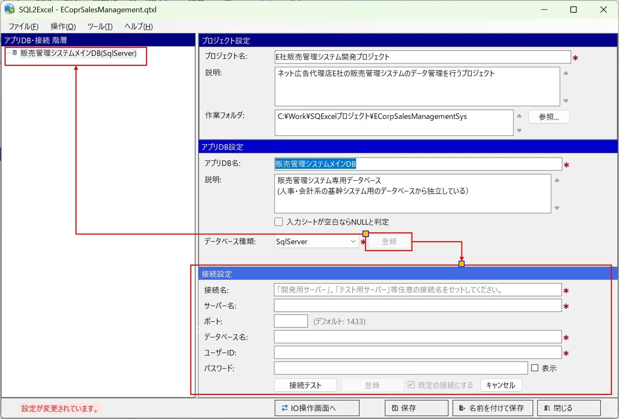This screenshot has height=419, width=619.
Task: Open the ツール(T) menu
Action: click(x=100, y=27)
